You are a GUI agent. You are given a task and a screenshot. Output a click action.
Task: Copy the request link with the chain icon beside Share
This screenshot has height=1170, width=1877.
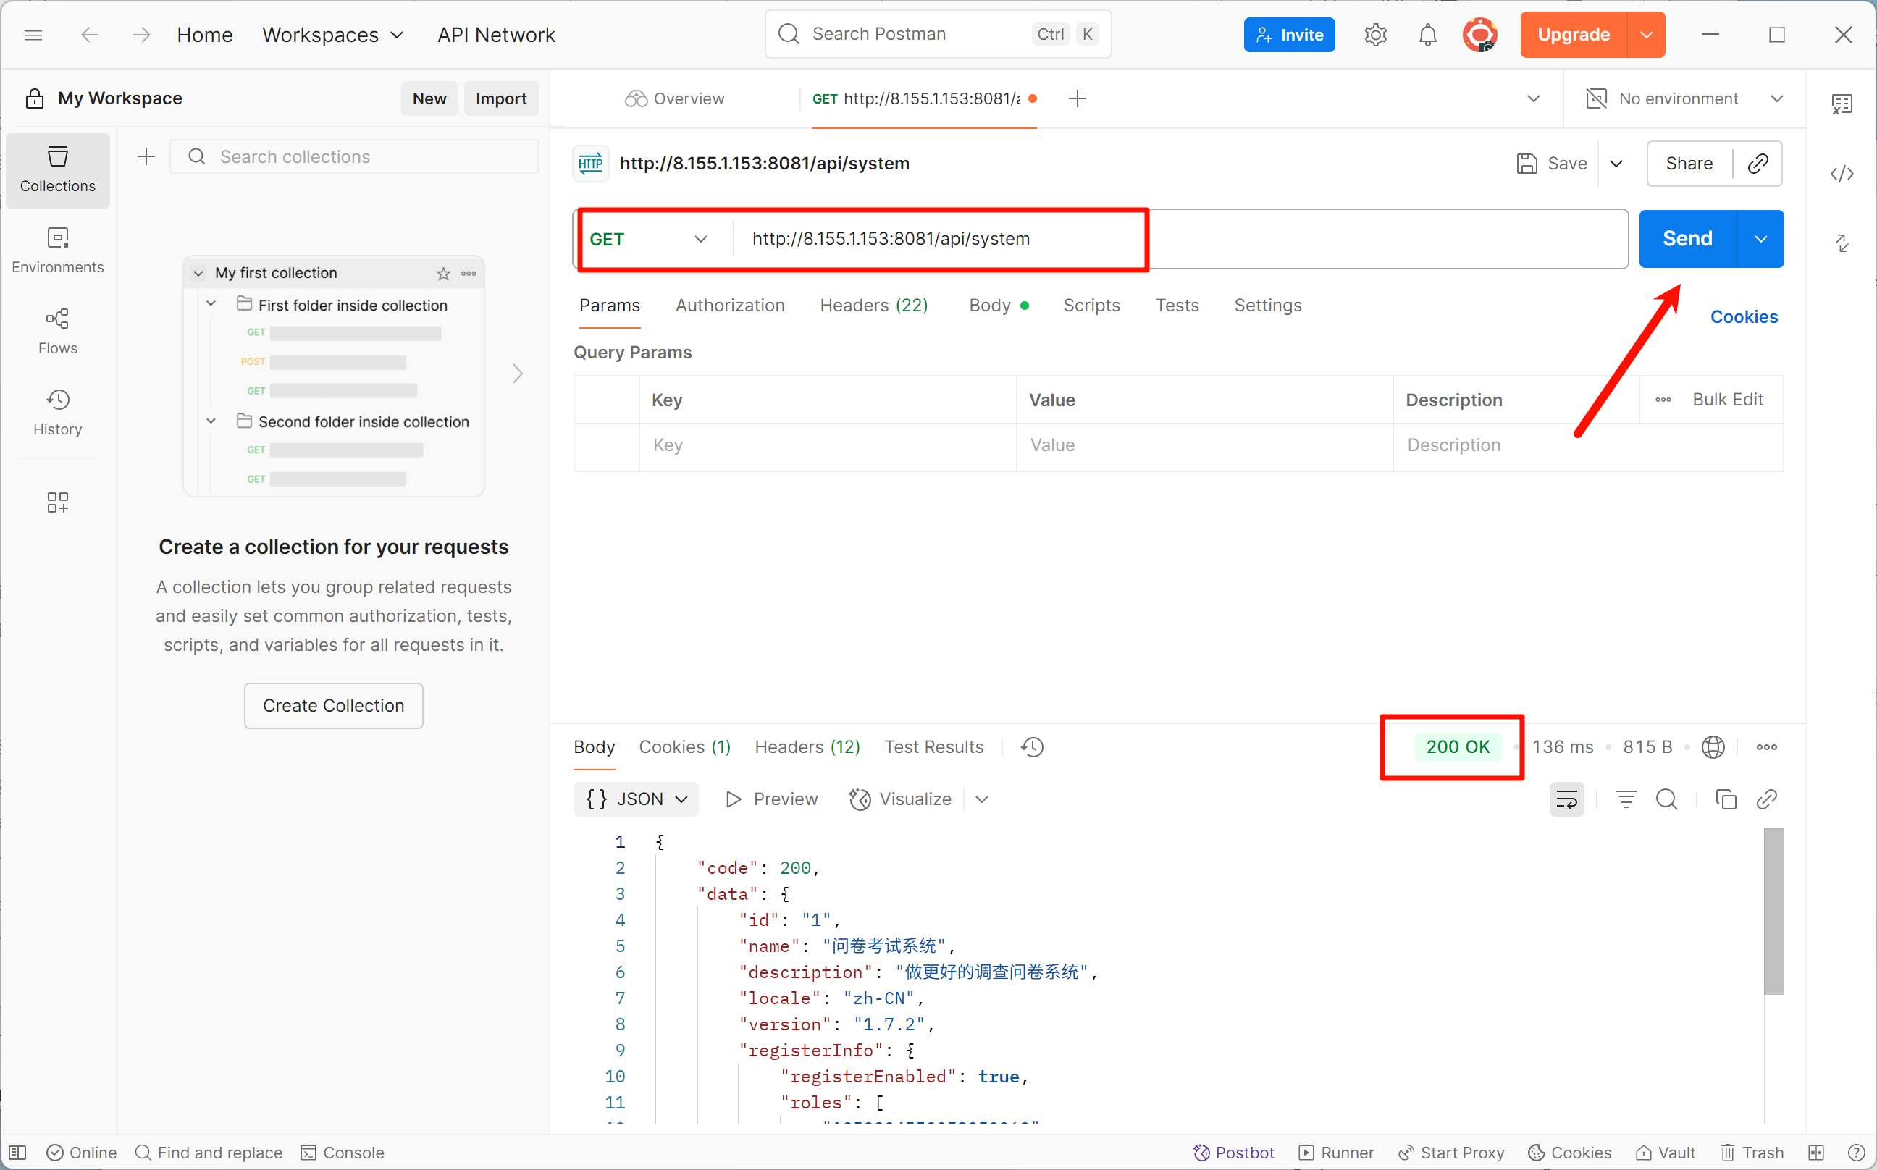(x=1758, y=164)
